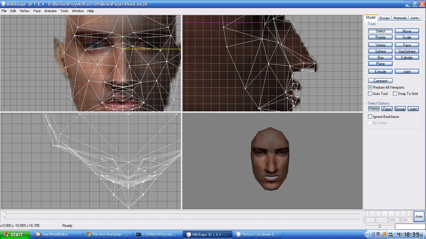426x239 pixels.
Task: Click the Plane primitive tool
Action: tap(380, 63)
